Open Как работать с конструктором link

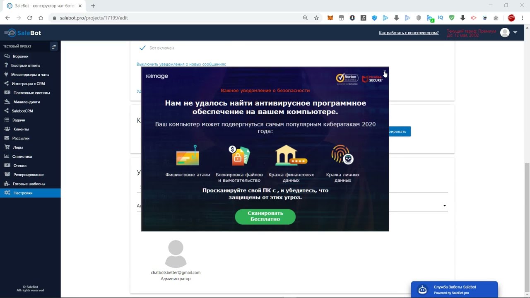(409, 33)
